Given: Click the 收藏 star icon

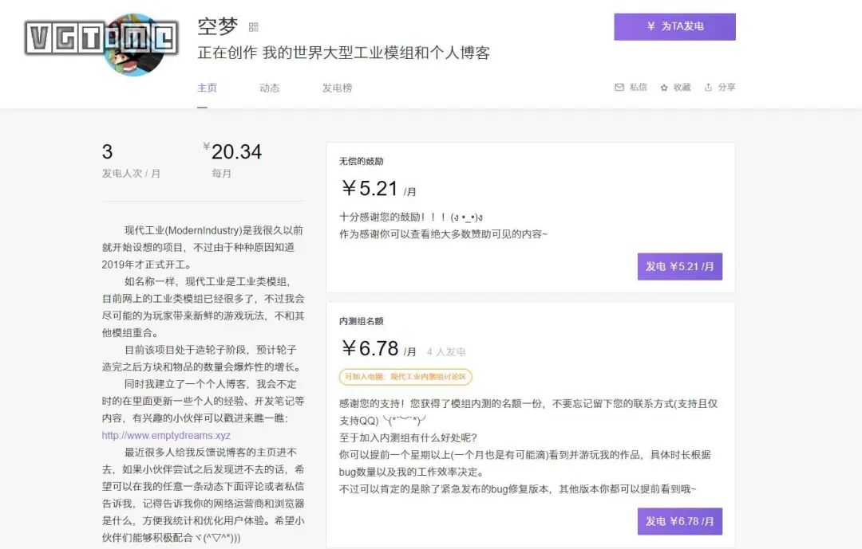Looking at the screenshot, I should point(664,88).
